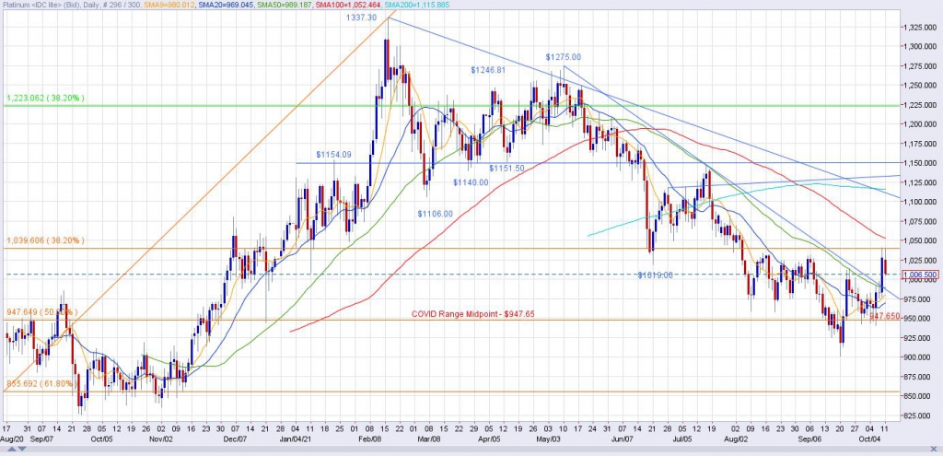943x456 pixels.
Task: Click the SMA50=989.187 indicator label
Action: point(284,5)
